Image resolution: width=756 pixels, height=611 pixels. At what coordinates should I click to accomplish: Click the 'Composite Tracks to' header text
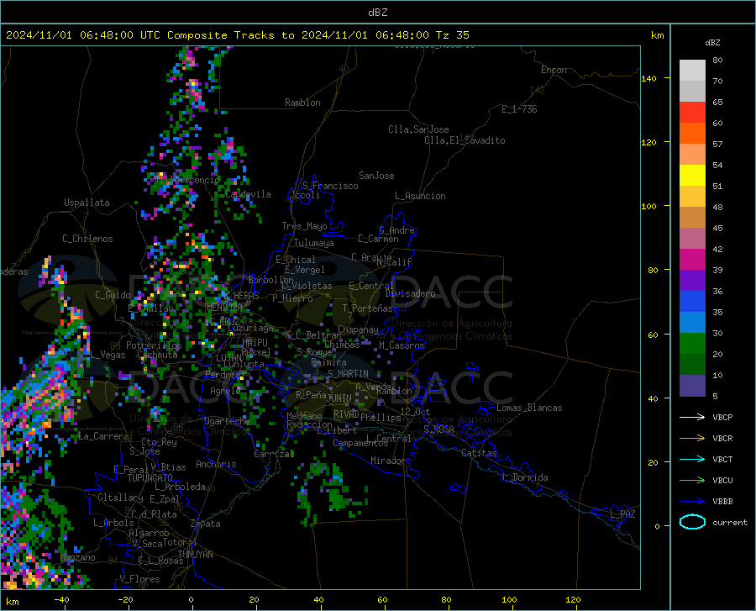tap(231, 35)
